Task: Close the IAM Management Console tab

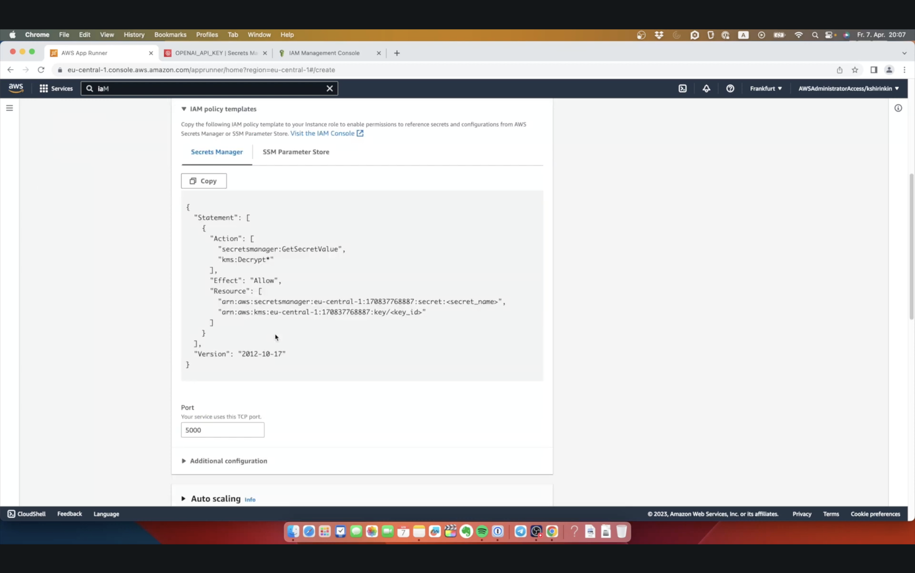Action: coord(378,53)
